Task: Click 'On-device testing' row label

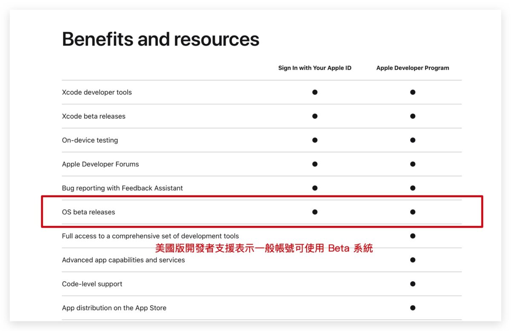Action: coord(90,140)
